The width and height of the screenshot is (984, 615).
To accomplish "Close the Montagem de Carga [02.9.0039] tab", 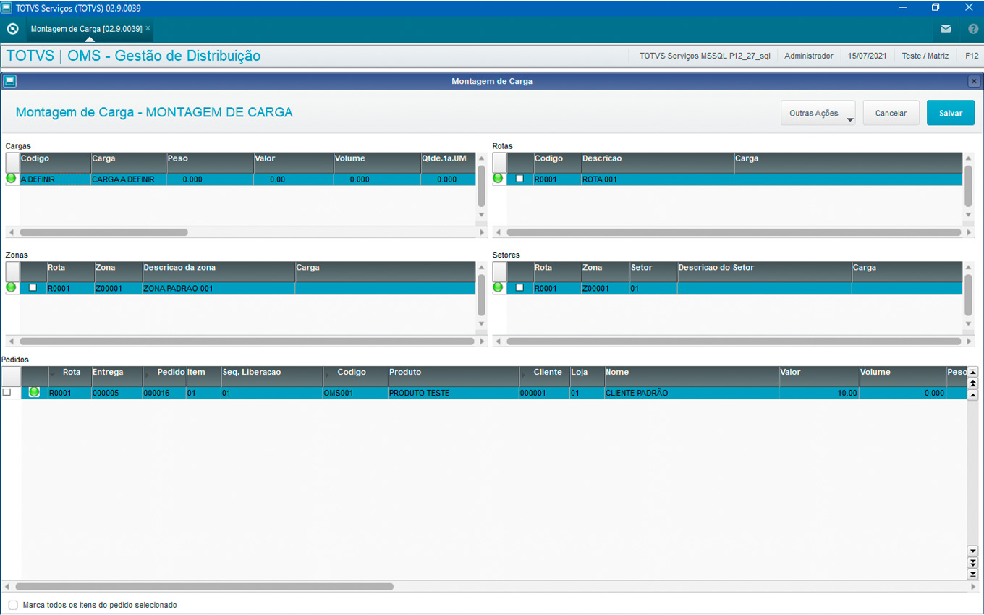I will pyautogui.click(x=148, y=28).
